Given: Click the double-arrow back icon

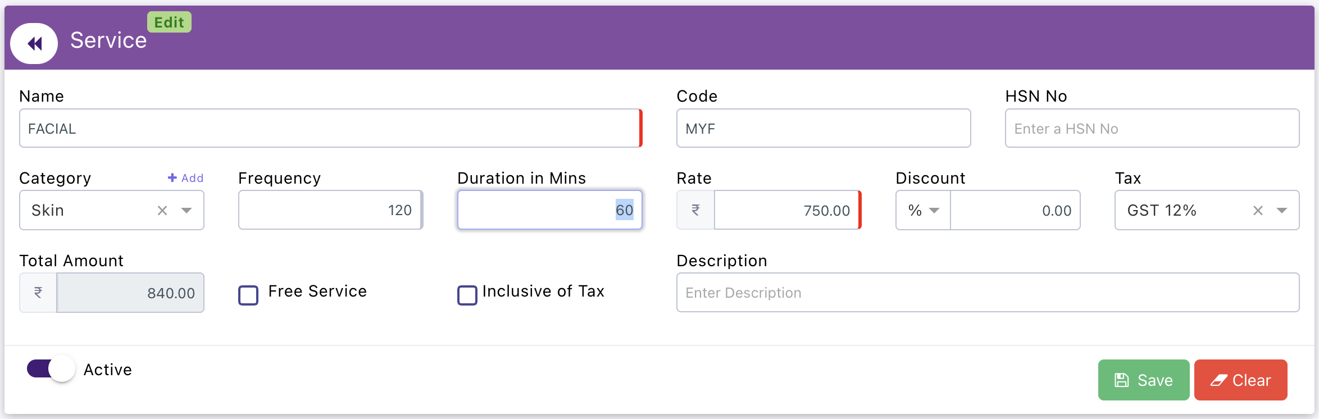Looking at the screenshot, I should 34,43.
